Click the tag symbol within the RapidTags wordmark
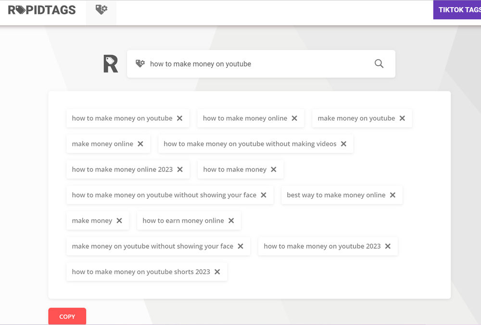The width and height of the screenshot is (481, 325). [x=21, y=9]
